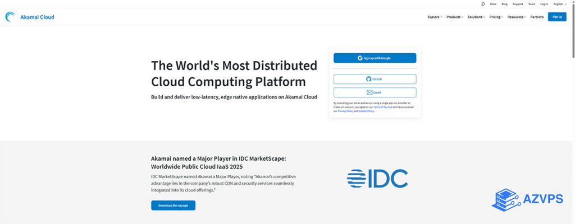The width and height of the screenshot is (575, 224).
Task: Go to the Partners page
Action: tap(537, 17)
